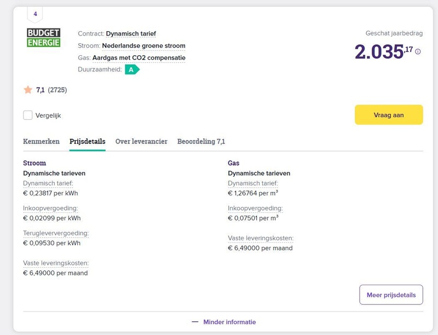Click the rank 4 badge

tap(35, 14)
